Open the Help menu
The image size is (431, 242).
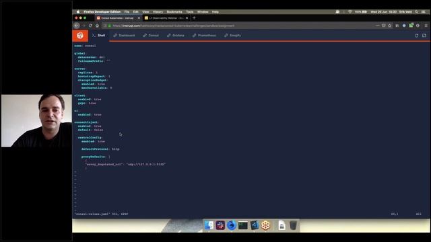pyautogui.click(x=215, y=12)
